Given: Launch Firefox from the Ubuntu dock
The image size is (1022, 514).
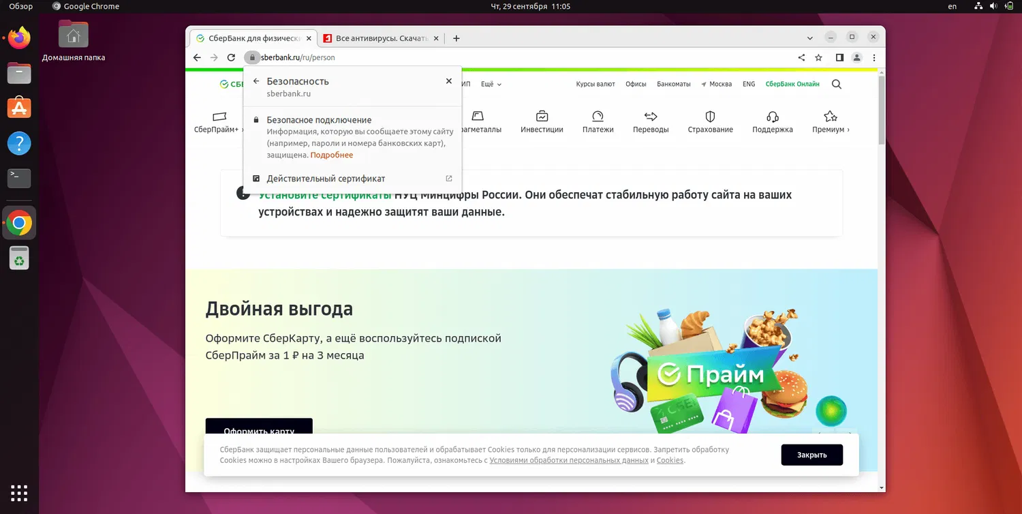Looking at the screenshot, I should (19, 38).
